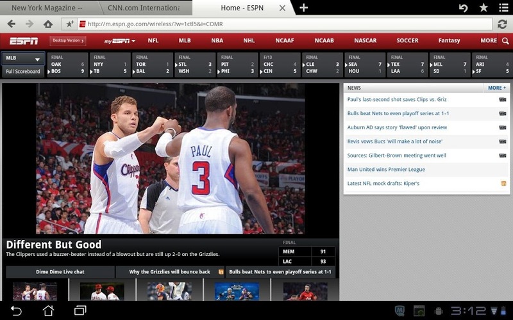Close the Home - ESPN tab
This screenshot has height=320, width=513.
pyautogui.click(x=282, y=8)
